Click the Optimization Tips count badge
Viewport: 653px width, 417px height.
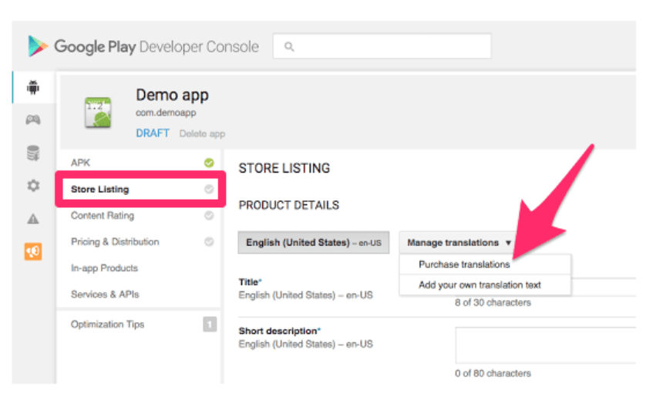(210, 325)
